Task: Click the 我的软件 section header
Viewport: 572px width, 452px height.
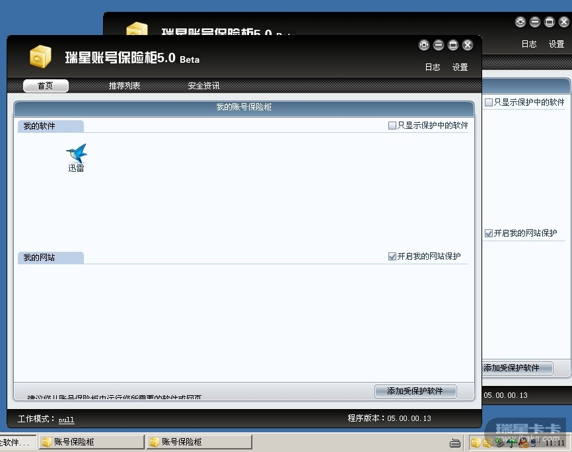Action: [50, 126]
